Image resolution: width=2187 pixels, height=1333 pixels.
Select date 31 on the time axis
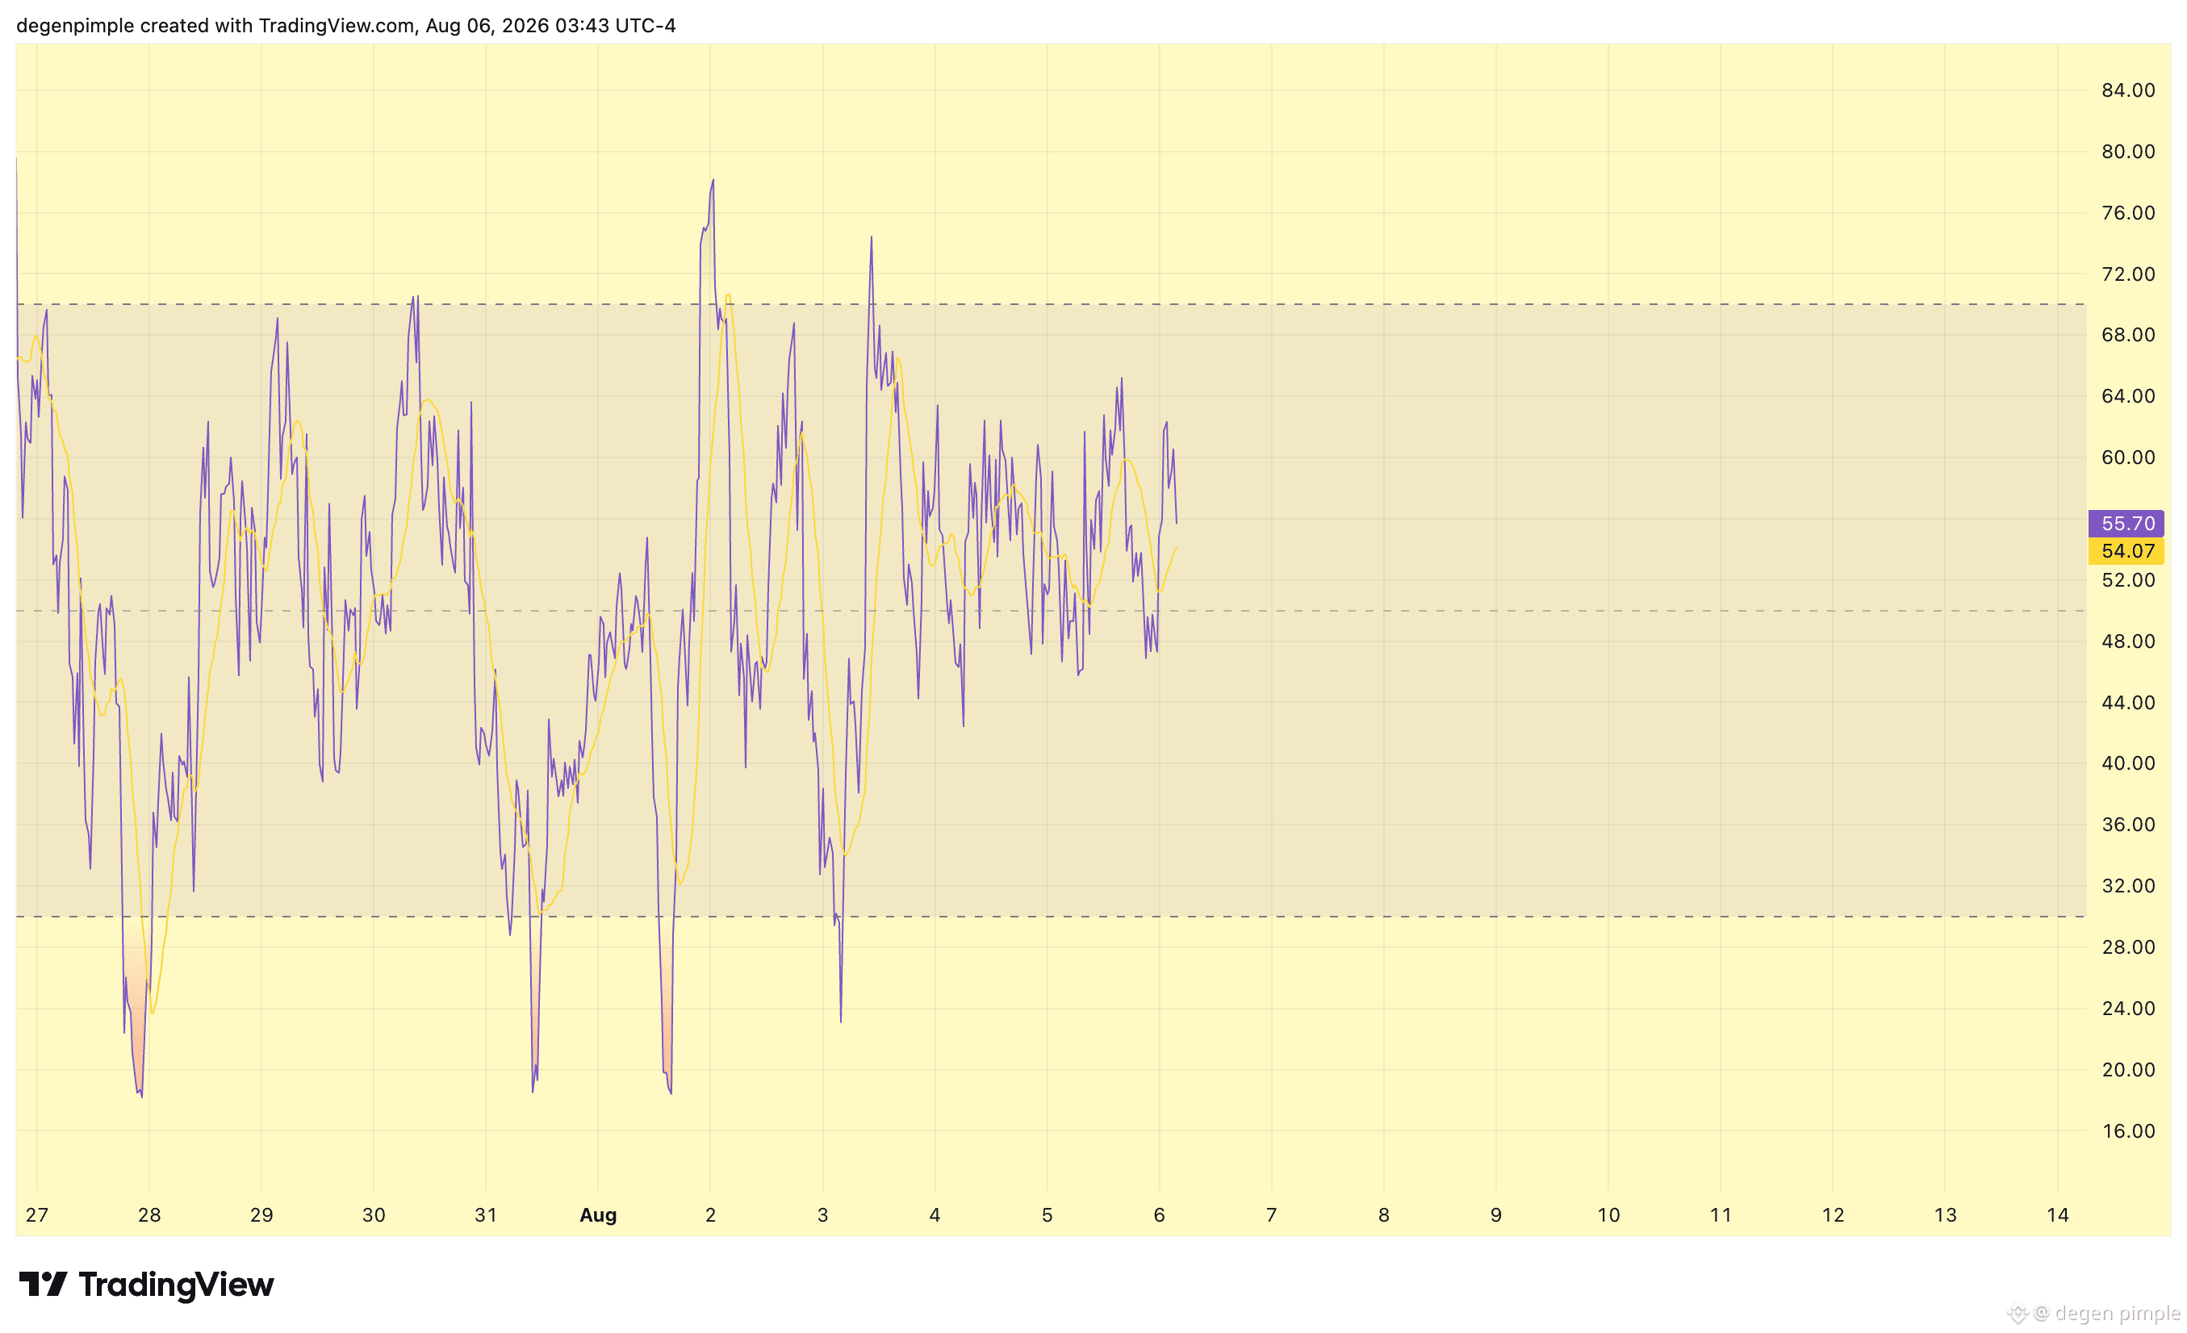[x=486, y=1215]
